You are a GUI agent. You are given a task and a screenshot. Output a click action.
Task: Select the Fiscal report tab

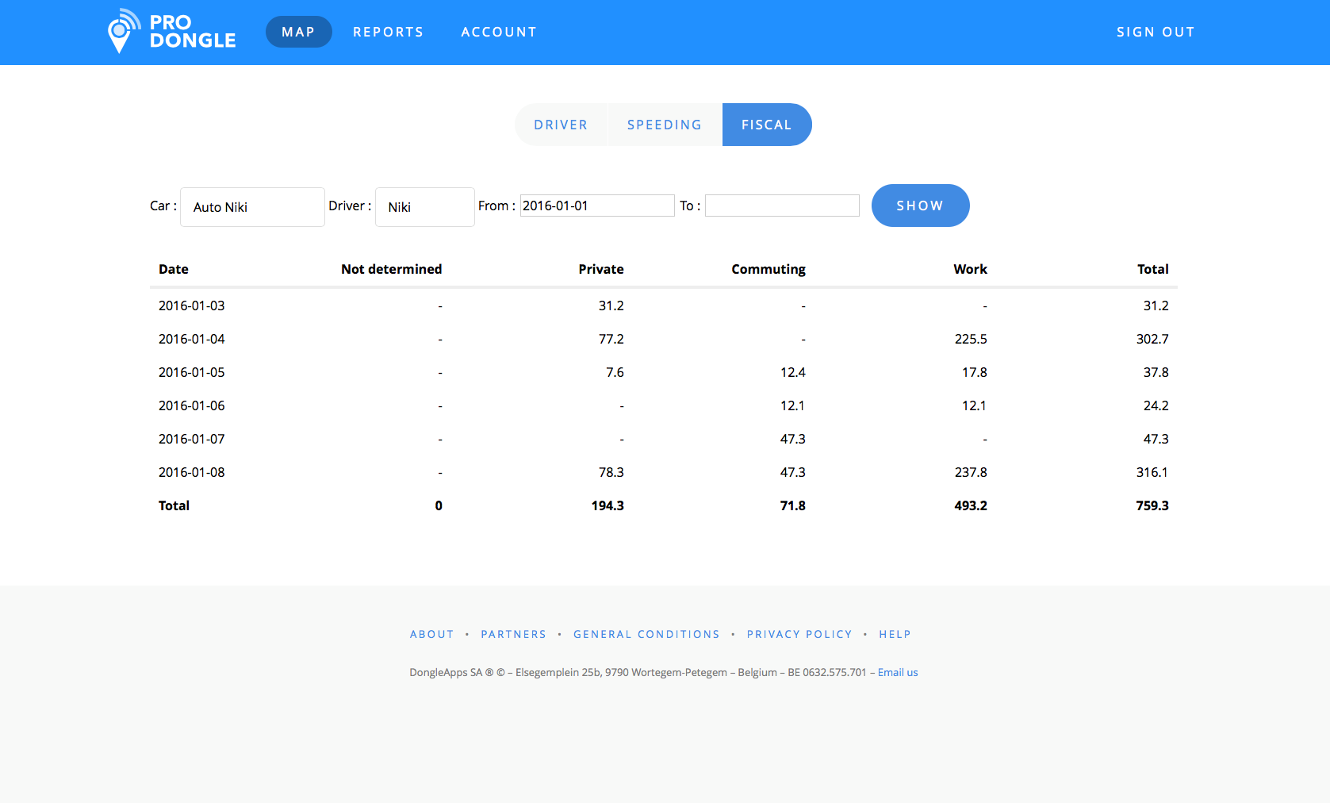pyautogui.click(x=766, y=125)
